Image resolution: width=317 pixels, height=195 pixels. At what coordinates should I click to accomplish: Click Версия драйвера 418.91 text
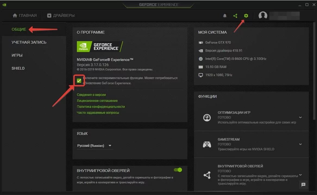pyautogui.click(x=224, y=51)
